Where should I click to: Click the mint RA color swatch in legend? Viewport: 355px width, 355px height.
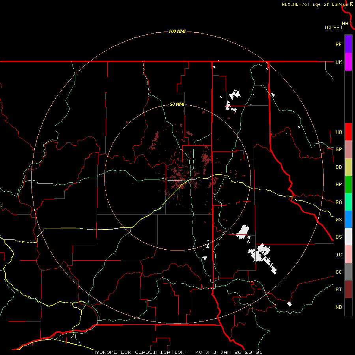348,202
